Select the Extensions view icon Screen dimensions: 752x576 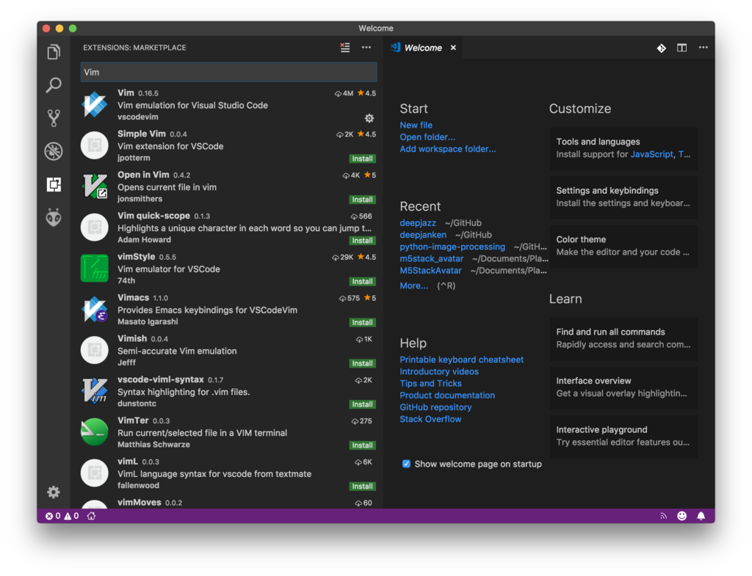click(x=54, y=184)
